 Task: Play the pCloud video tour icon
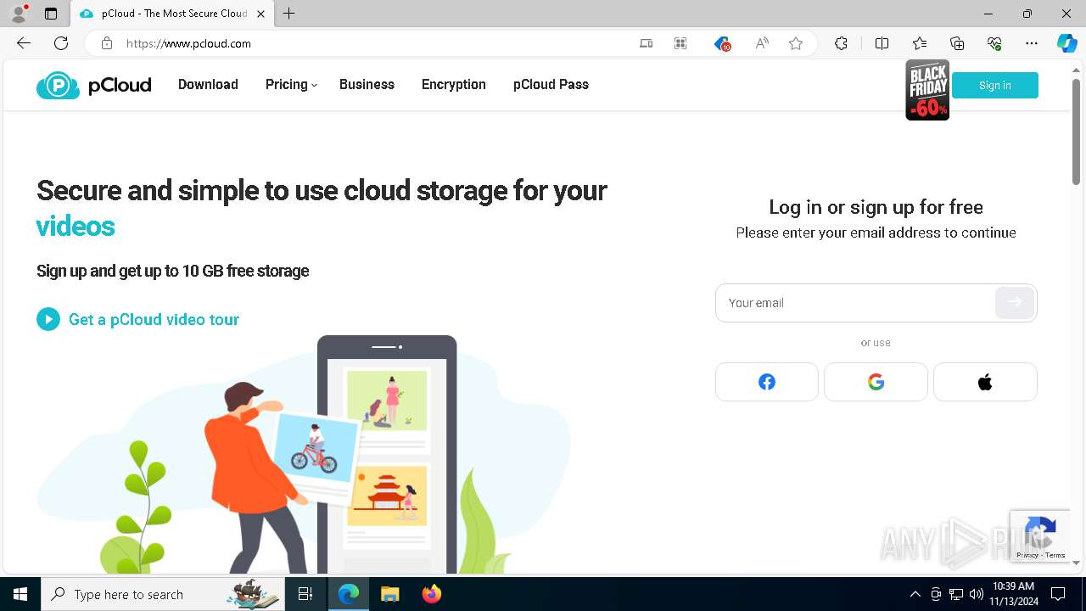[x=48, y=319]
